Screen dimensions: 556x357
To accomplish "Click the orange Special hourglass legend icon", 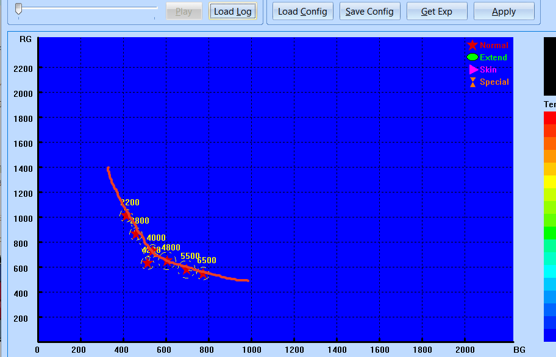I will pos(472,82).
